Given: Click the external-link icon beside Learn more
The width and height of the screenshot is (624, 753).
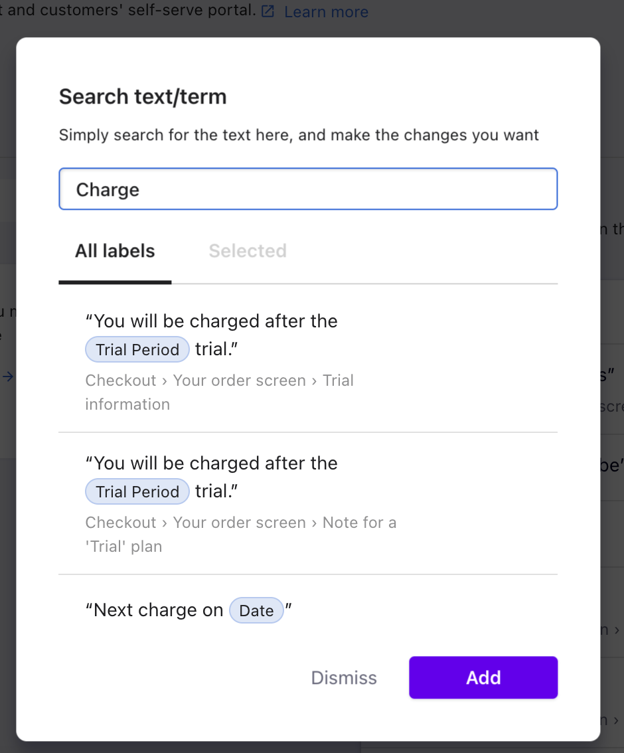Looking at the screenshot, I should point(268,11).
